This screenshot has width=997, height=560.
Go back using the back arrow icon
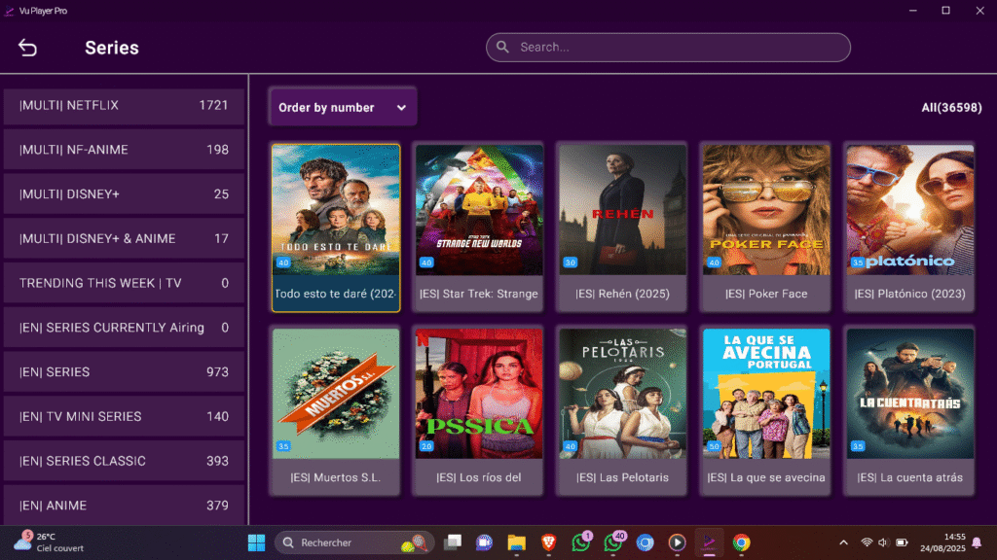[27, 48]
